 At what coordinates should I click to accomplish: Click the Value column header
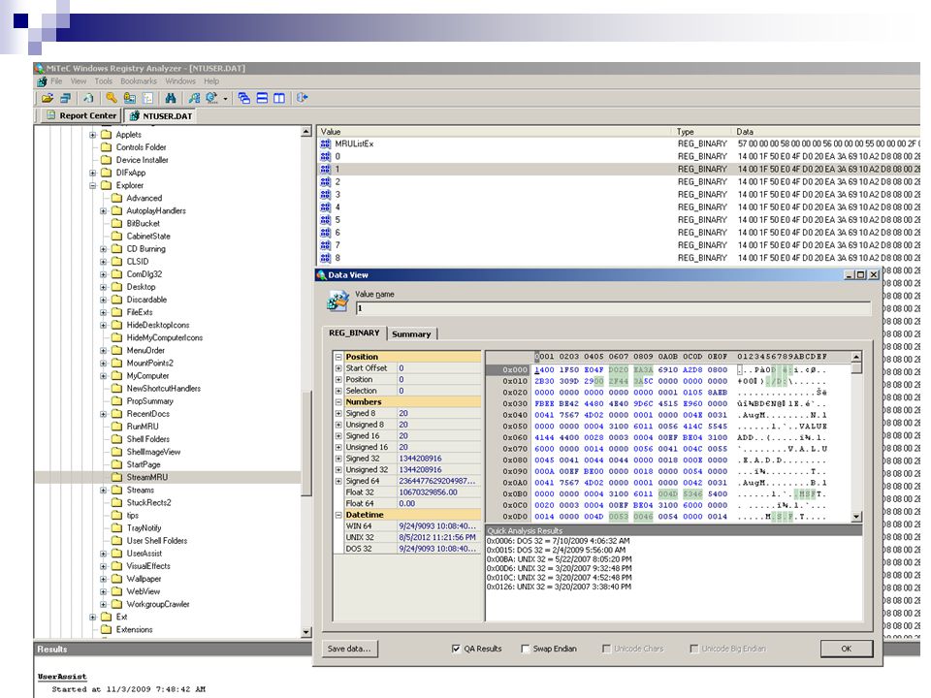click(496, 132)
